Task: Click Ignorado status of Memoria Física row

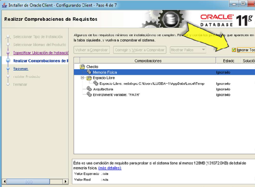Action: [223, 72]
